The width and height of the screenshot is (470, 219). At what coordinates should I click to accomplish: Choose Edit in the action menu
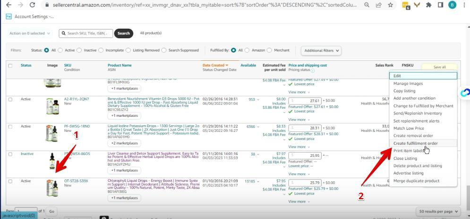coord(423,76)
